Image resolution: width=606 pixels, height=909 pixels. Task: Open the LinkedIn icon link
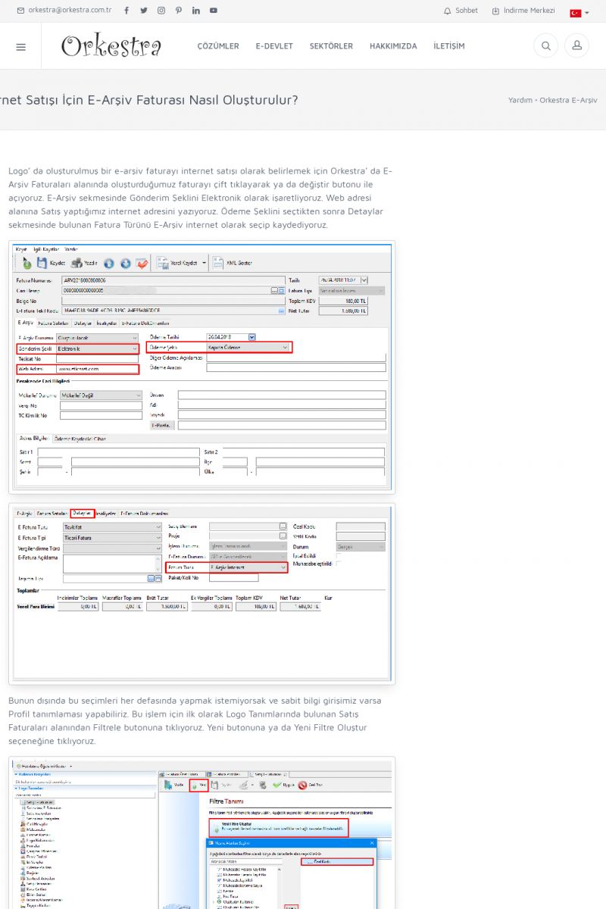click(195, 11)
